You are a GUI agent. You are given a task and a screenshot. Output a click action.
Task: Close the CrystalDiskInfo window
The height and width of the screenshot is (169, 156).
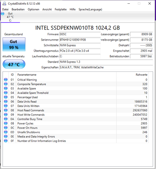150,3
